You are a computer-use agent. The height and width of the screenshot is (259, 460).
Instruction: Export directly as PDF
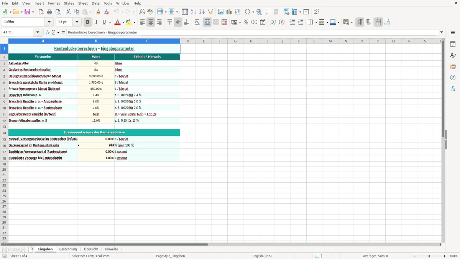pos(41,12)
